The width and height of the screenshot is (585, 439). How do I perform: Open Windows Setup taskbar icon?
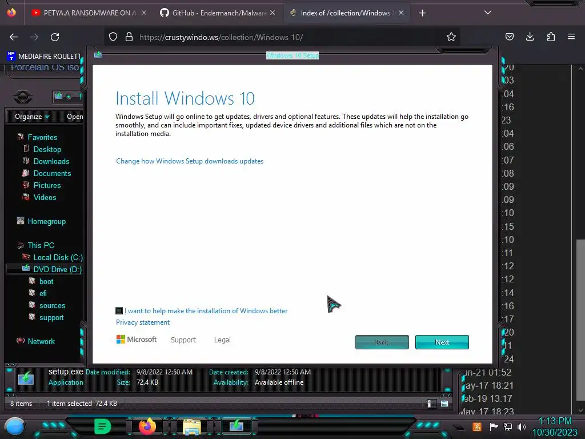[x=236, y=425]
